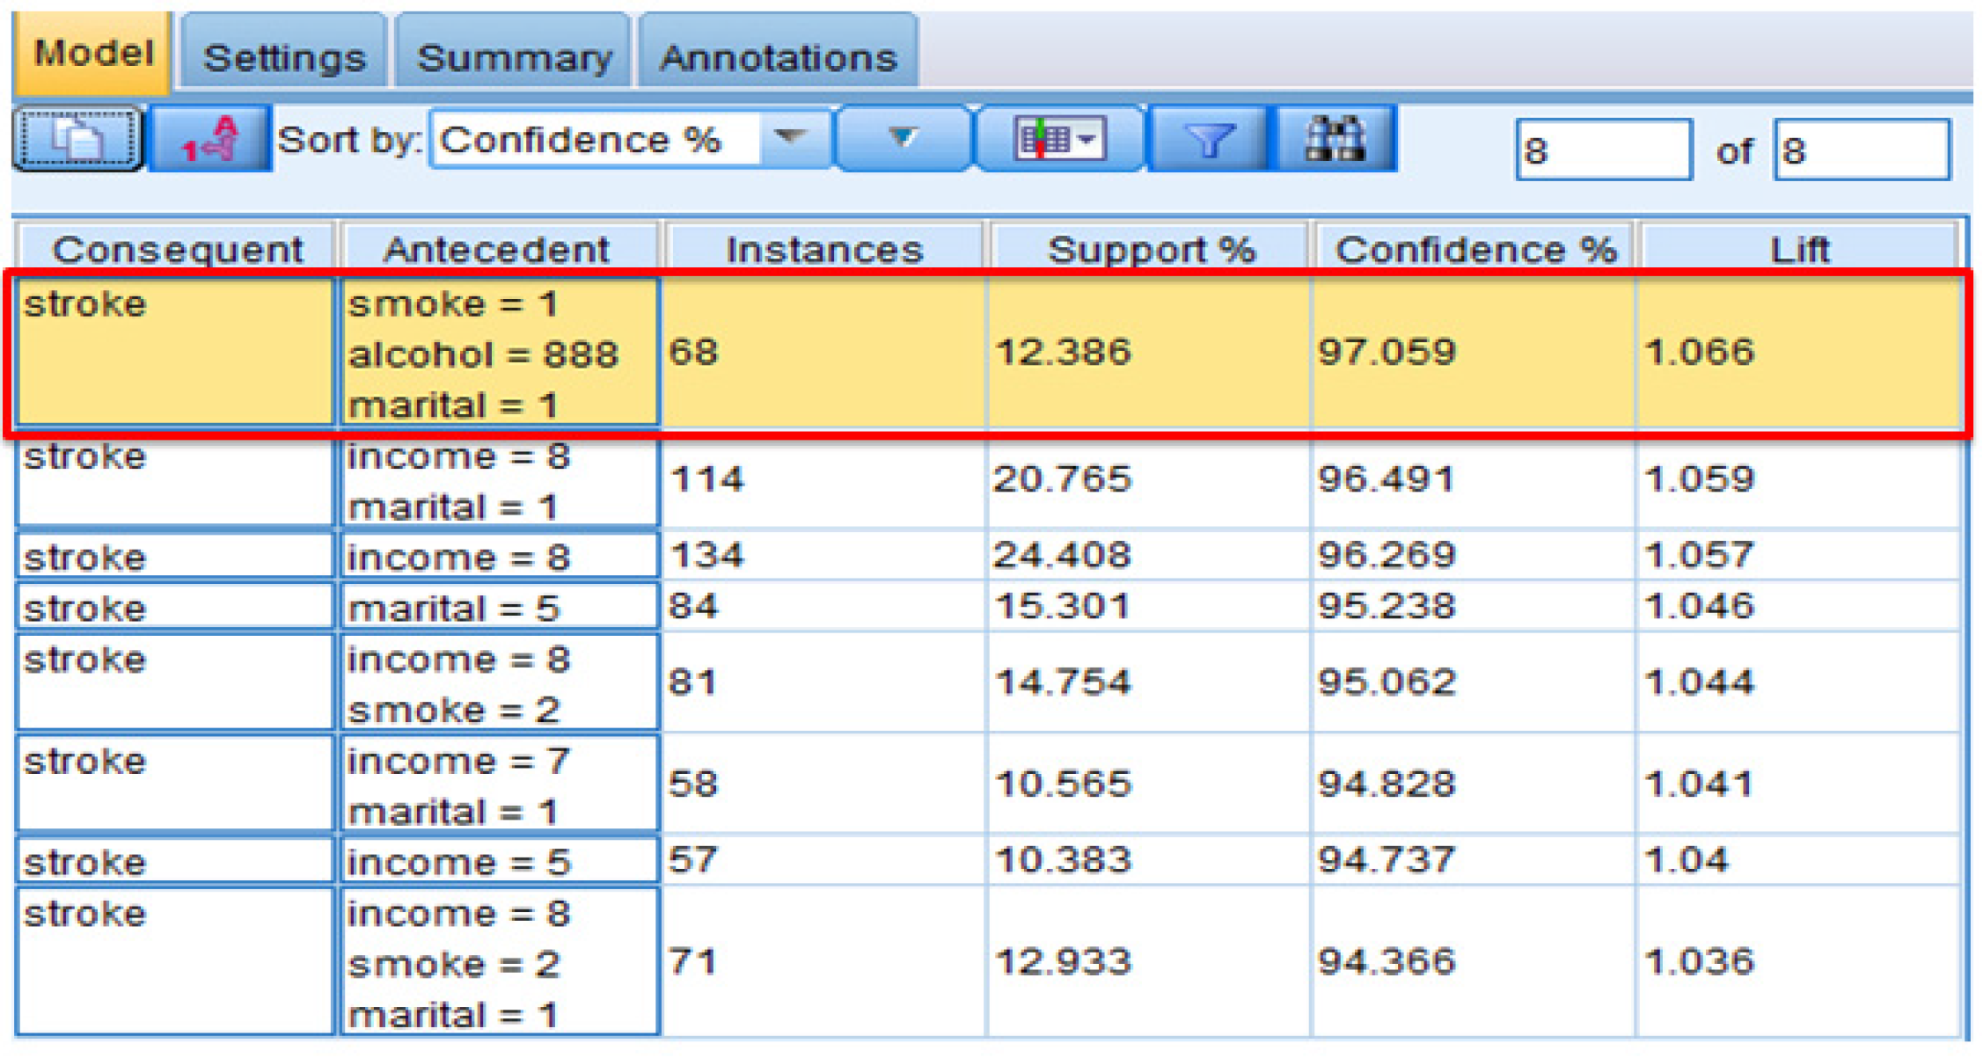Click the sort rules icon
Image resolution: width=1983 pixels, height=1058 pixels.
(209, 139)
